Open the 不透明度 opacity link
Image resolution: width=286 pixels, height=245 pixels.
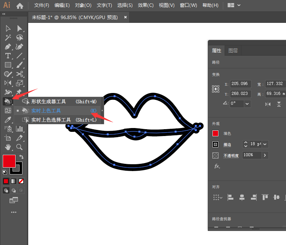(x=231, y=155)
